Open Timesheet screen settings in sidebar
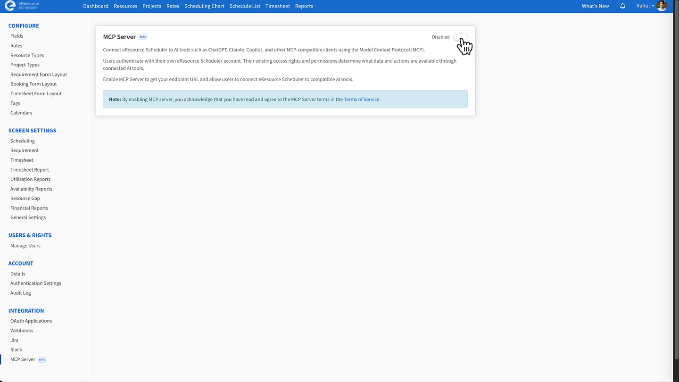The width and height of the screenshot is (679, 382). pyautogui.click(x=22, y=160)
